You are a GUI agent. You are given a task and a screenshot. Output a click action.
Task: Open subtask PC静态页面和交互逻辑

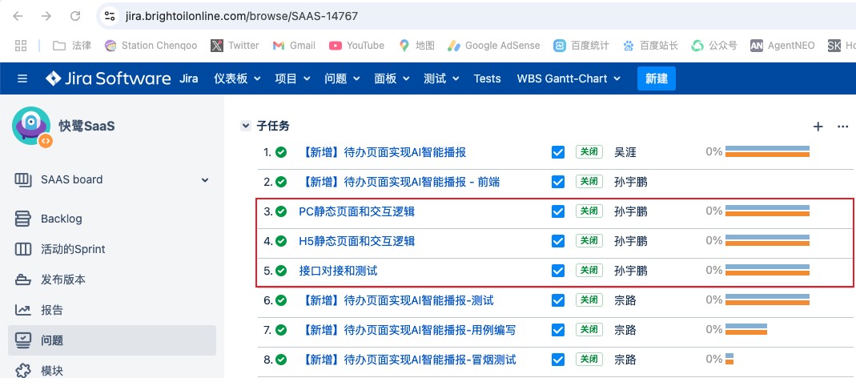point(357,211)
